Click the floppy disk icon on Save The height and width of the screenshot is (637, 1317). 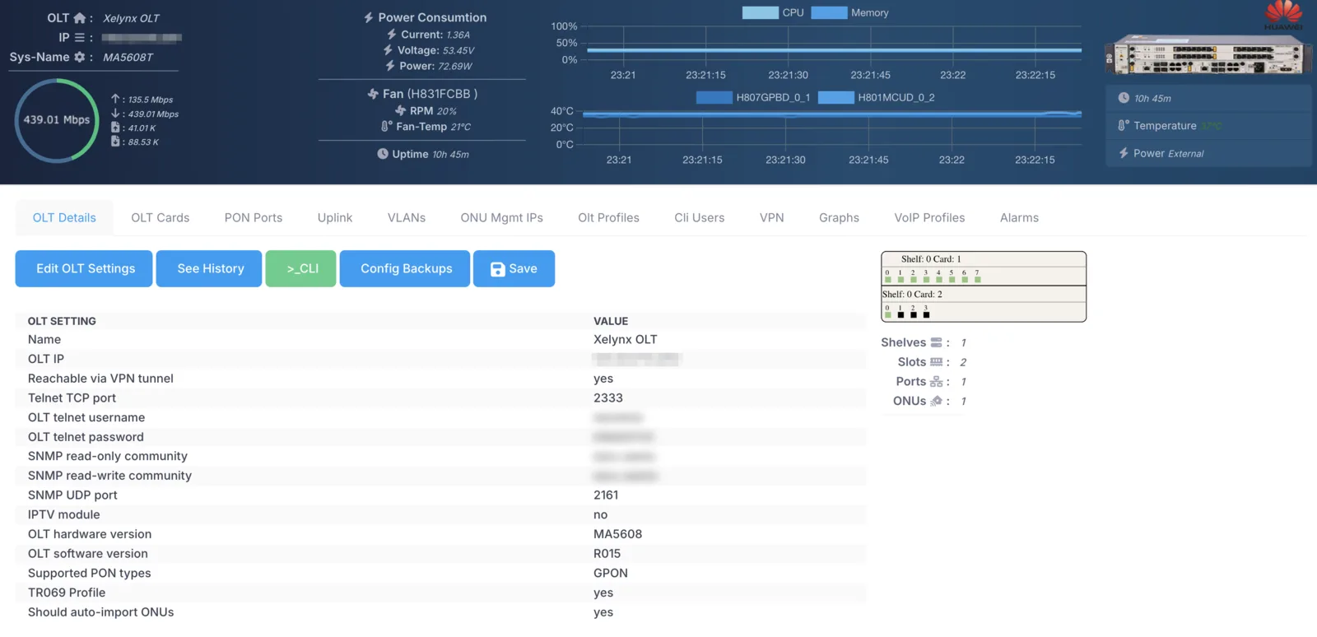497,269
